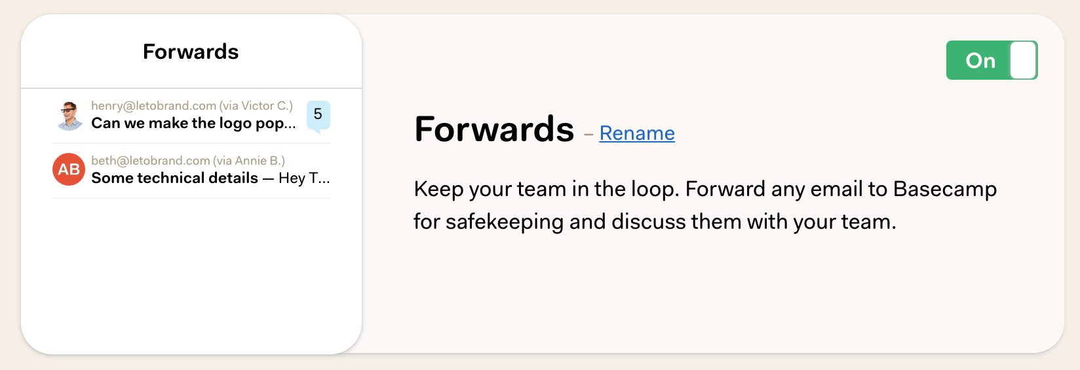Click henry@letobrand.com sender line
Screen dimensions: 1080x370
tap(191, 106)
